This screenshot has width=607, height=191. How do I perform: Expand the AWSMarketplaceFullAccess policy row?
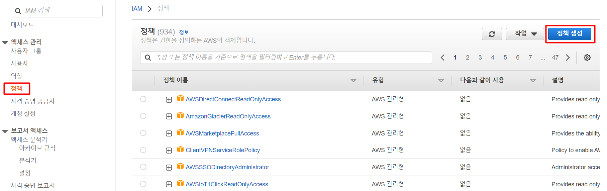point(169,133)
